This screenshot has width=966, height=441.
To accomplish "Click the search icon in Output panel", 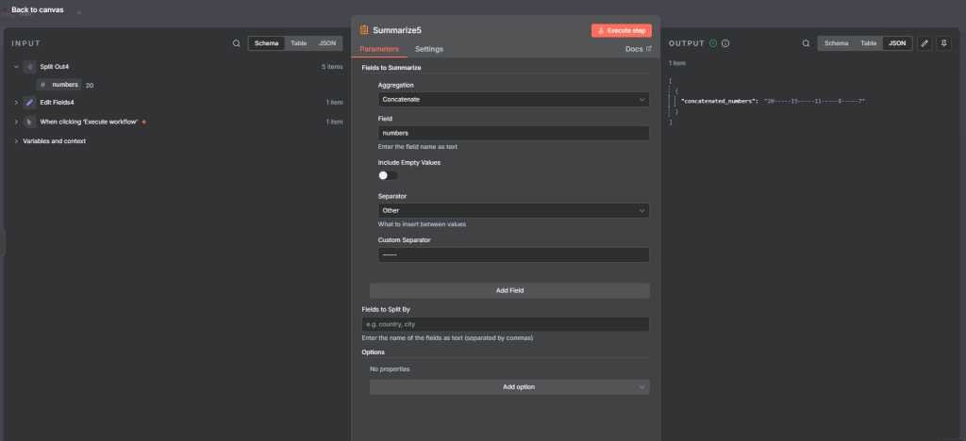I will tap(806, 43).
